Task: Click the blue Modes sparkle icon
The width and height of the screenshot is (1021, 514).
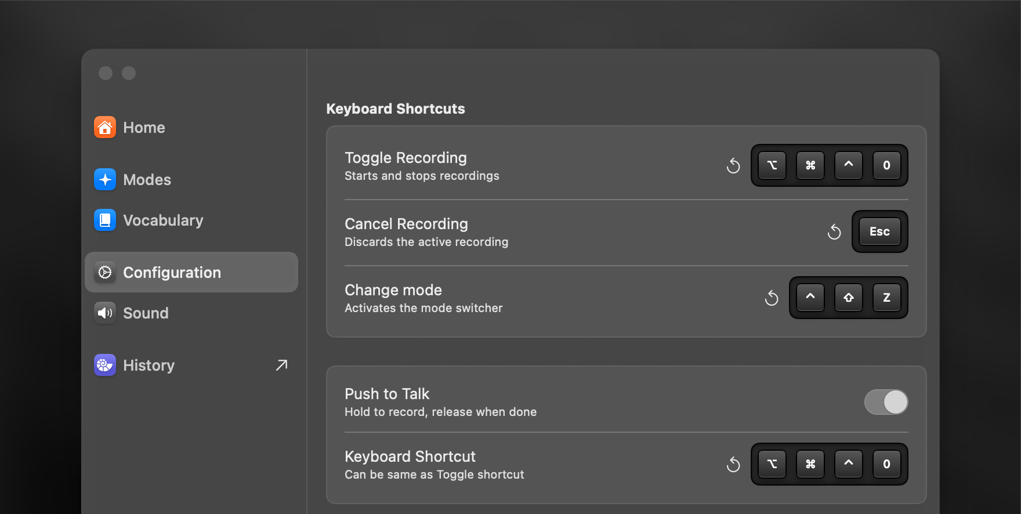Action: [105, 180]
